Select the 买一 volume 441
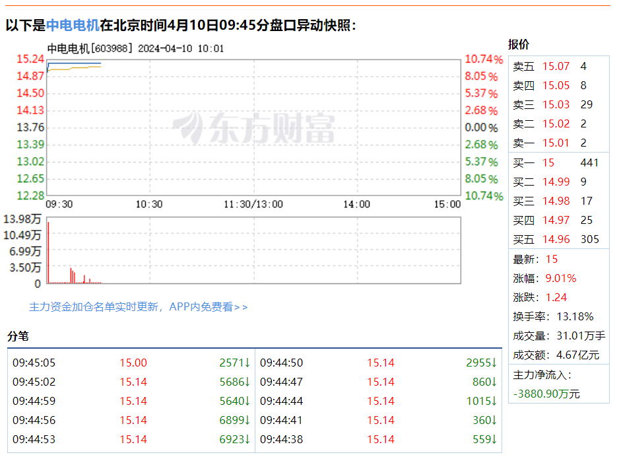617x459 pixels. [589, 162]
